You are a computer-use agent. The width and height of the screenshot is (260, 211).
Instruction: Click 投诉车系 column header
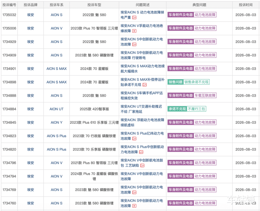coord(57,5)
